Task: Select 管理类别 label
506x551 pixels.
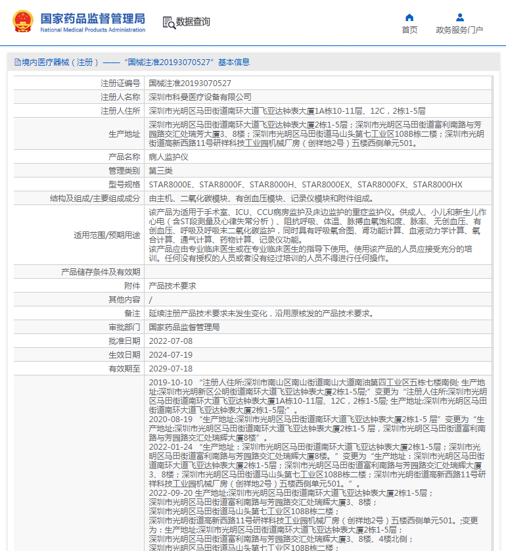Action: (124, 171)
